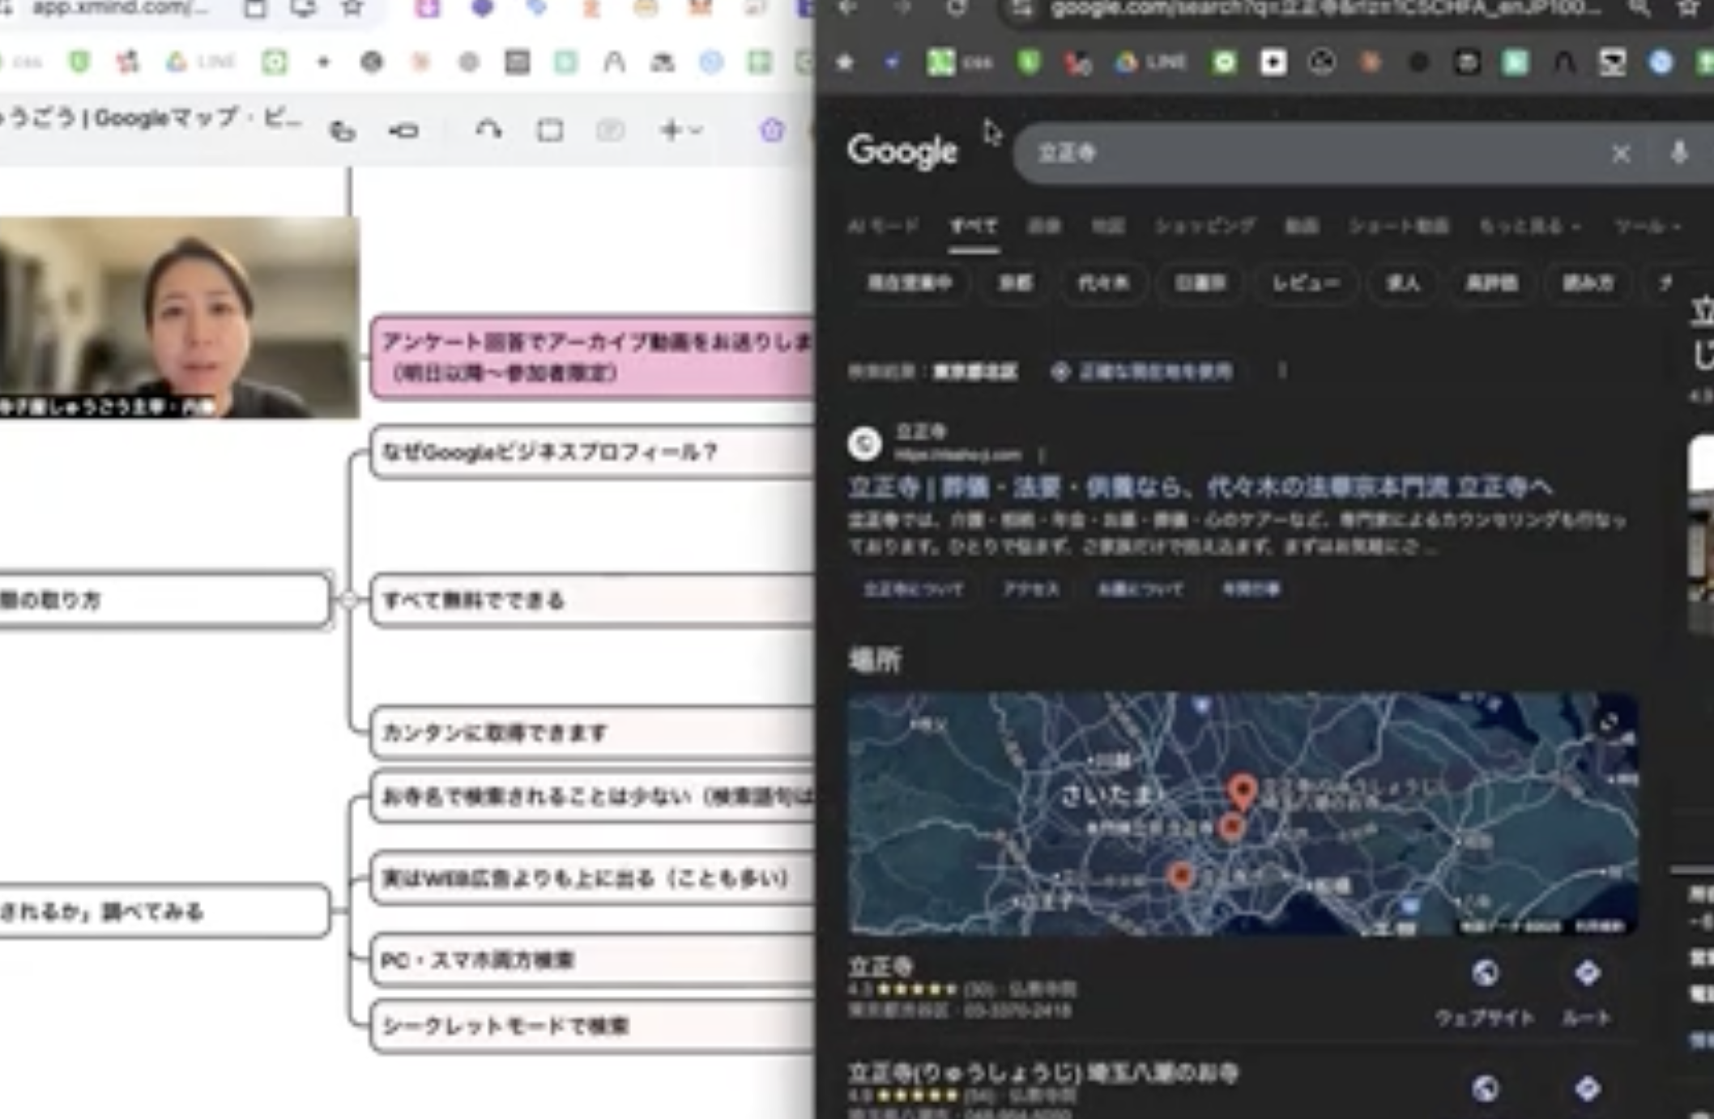The image size is (1714, 1119).
Task: Toggle the 現在営業中 filter chip
Action: click(x=909, y=283)
